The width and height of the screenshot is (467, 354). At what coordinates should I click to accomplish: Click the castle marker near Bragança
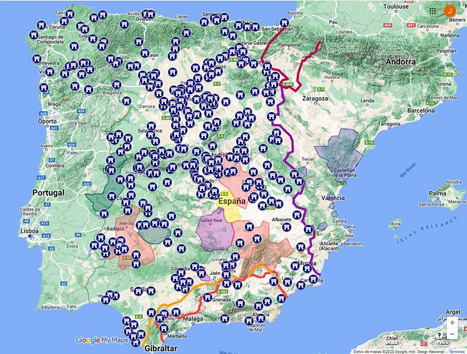click(117, 85)
